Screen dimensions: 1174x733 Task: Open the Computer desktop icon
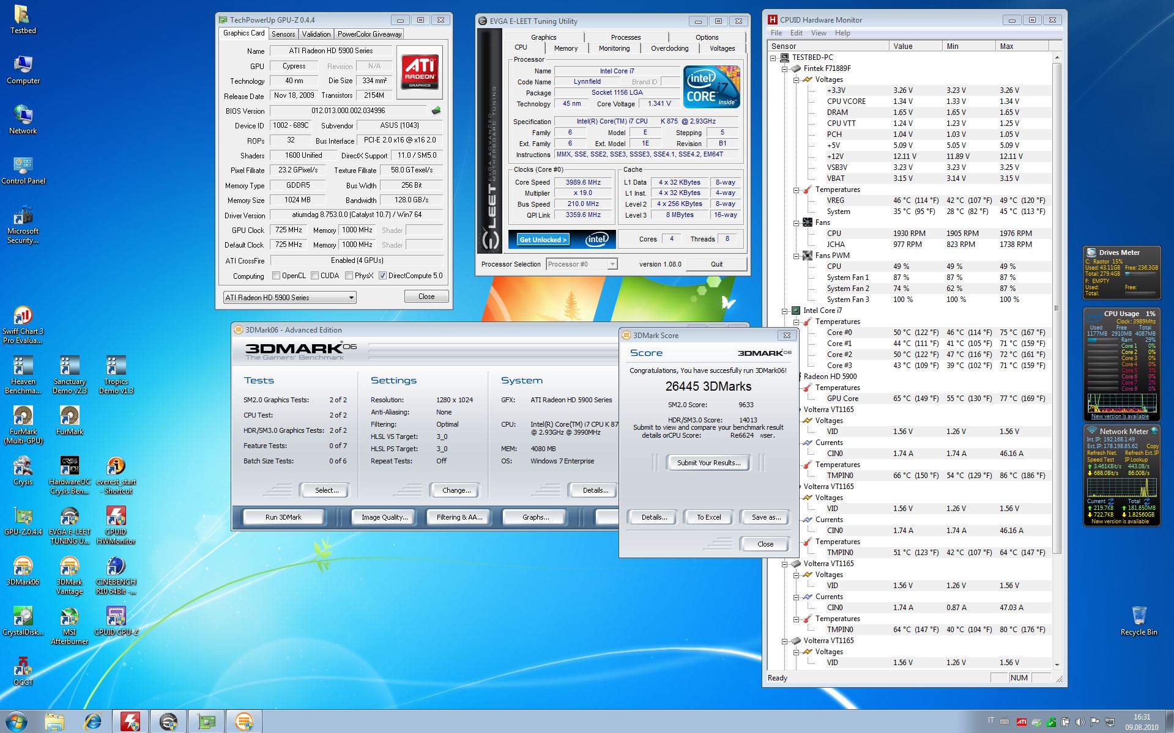[x=23, y=70]
